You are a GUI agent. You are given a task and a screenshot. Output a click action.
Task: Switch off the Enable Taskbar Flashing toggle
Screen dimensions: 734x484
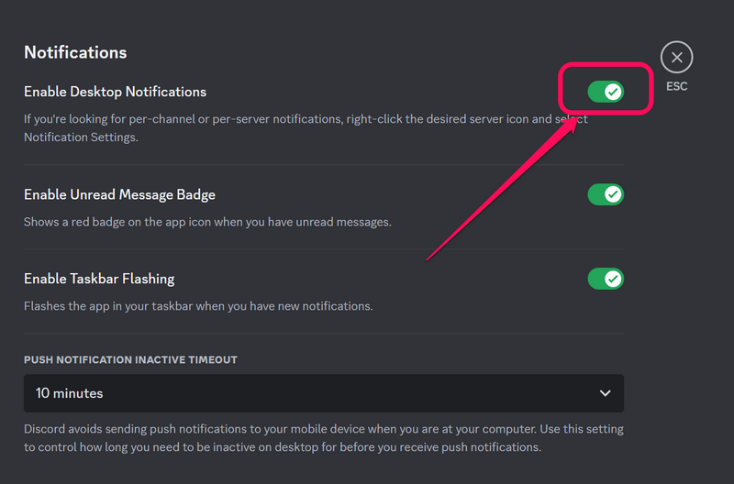[x=606, y=279]
